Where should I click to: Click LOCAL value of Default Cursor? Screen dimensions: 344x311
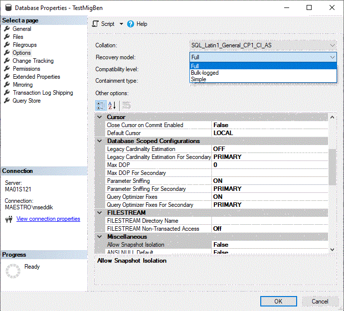(223, 133)
